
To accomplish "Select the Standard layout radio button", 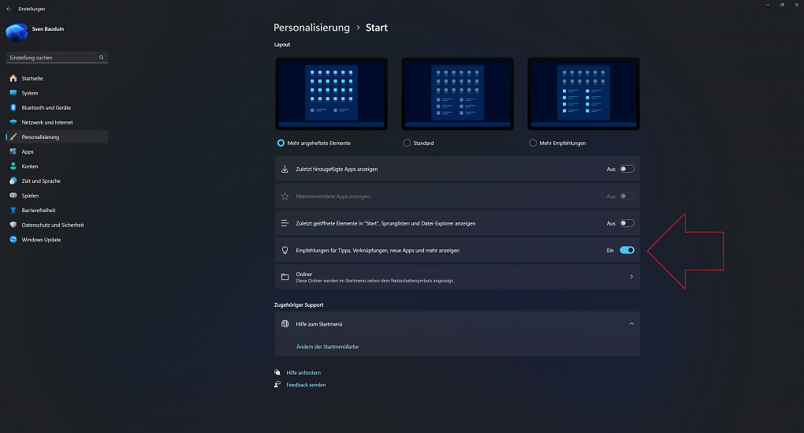I will click(408, 143).
